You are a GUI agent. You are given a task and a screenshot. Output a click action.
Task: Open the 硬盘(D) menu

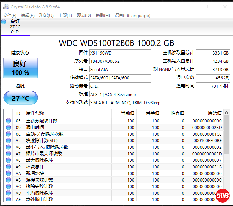click(x=84, y=16)
